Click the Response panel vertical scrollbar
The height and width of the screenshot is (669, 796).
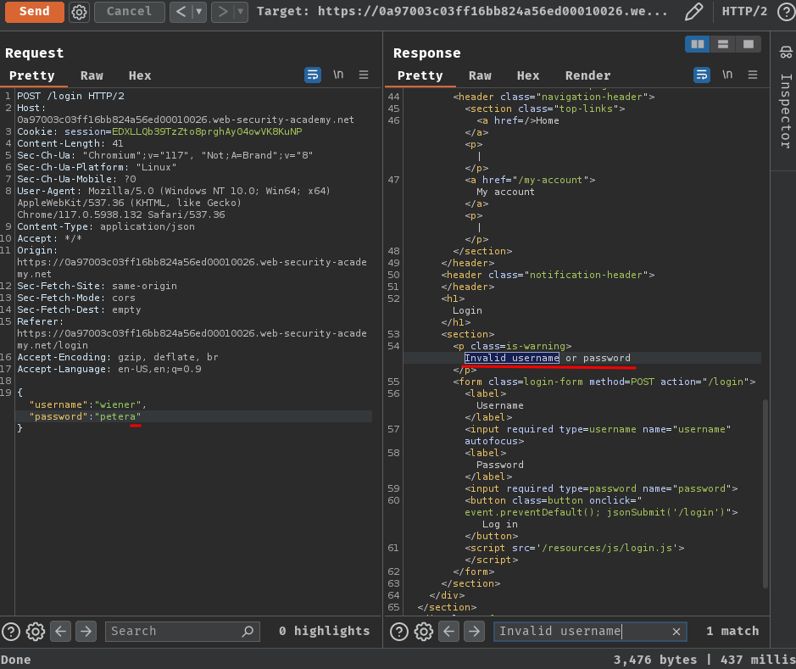(765, 493)
